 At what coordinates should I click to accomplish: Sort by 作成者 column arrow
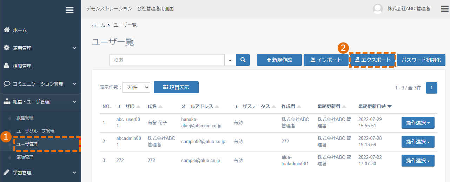[299, 107]
